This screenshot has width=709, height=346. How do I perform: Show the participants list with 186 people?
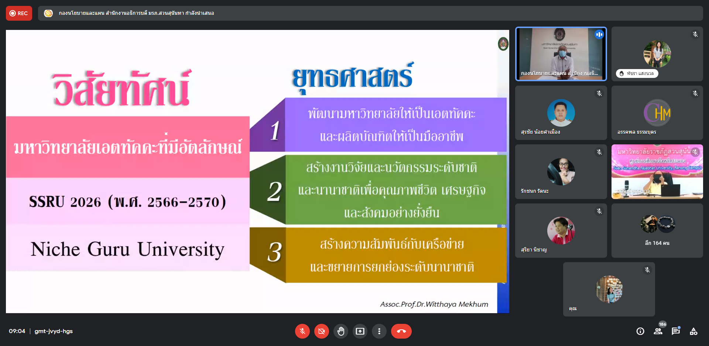click(x=658, y=331)
